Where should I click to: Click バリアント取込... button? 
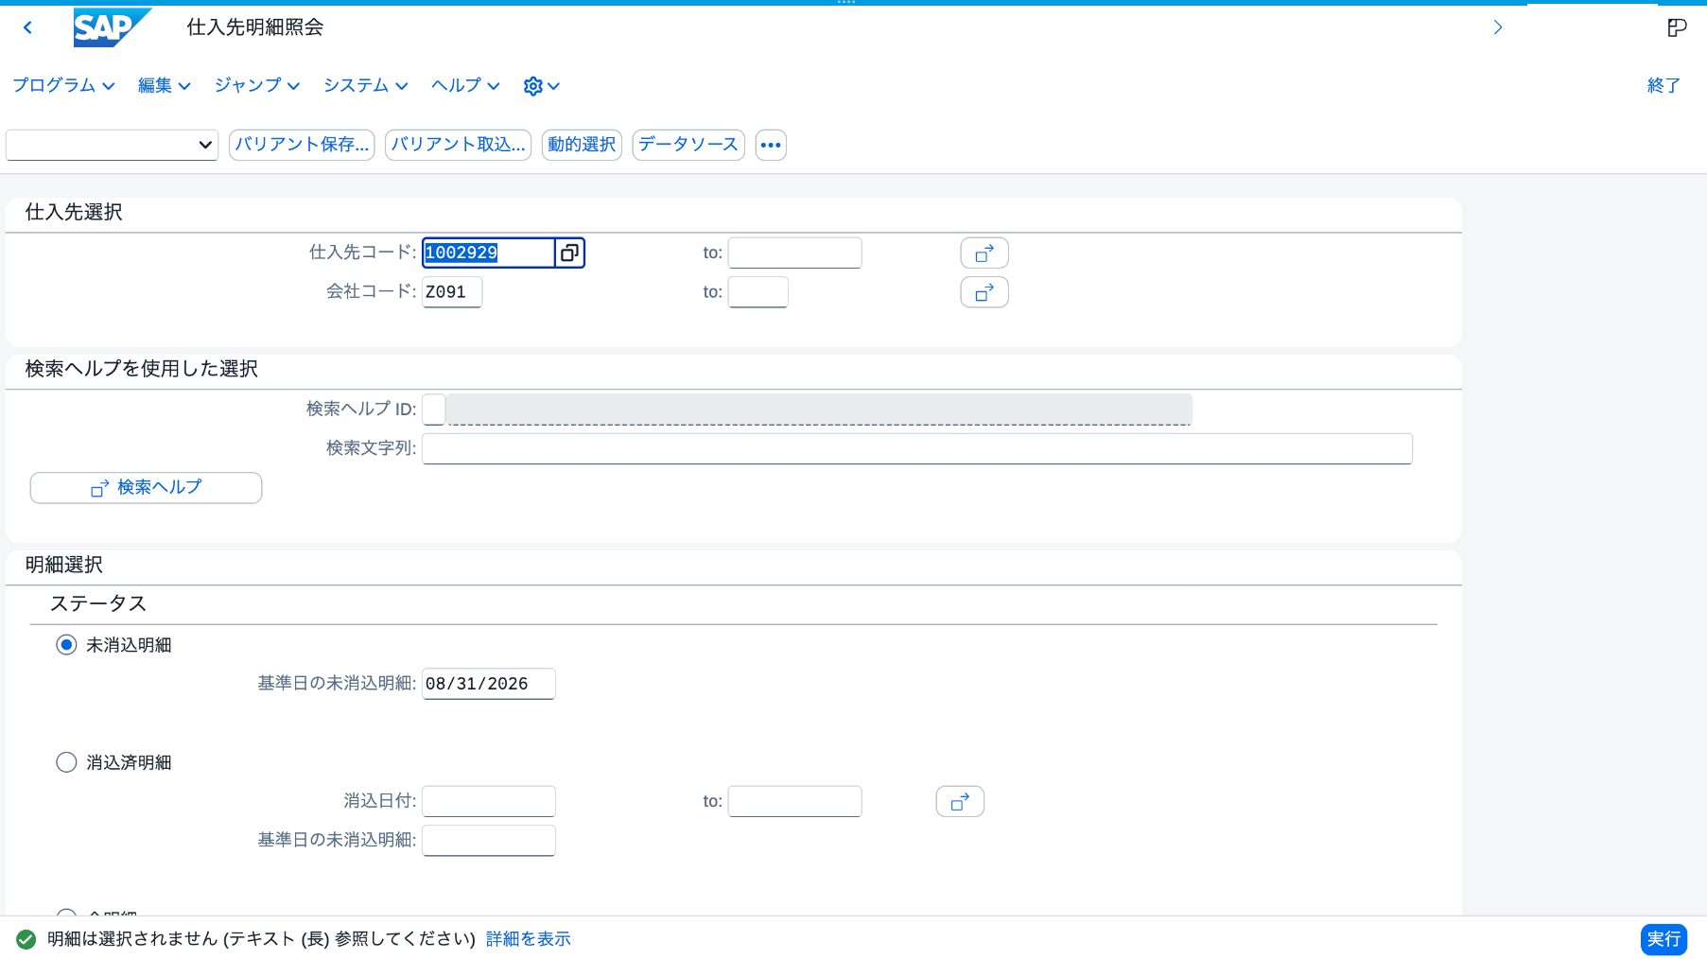tap(458, 145)
